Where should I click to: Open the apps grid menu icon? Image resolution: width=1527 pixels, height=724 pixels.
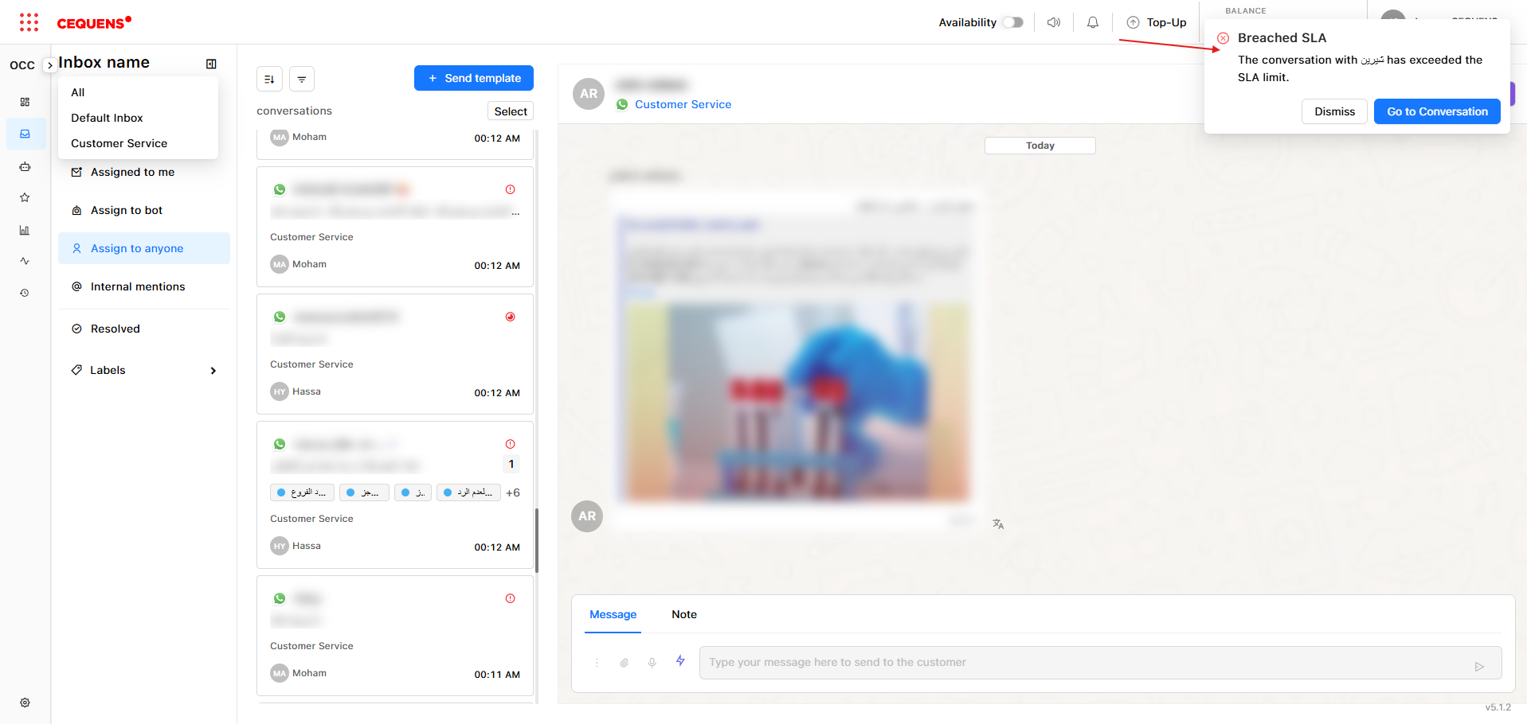(29, 22)
